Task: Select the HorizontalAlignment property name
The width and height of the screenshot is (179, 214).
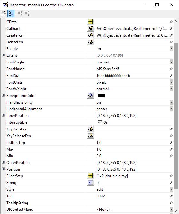Action: pyautogui.click(x=24, y=109)
